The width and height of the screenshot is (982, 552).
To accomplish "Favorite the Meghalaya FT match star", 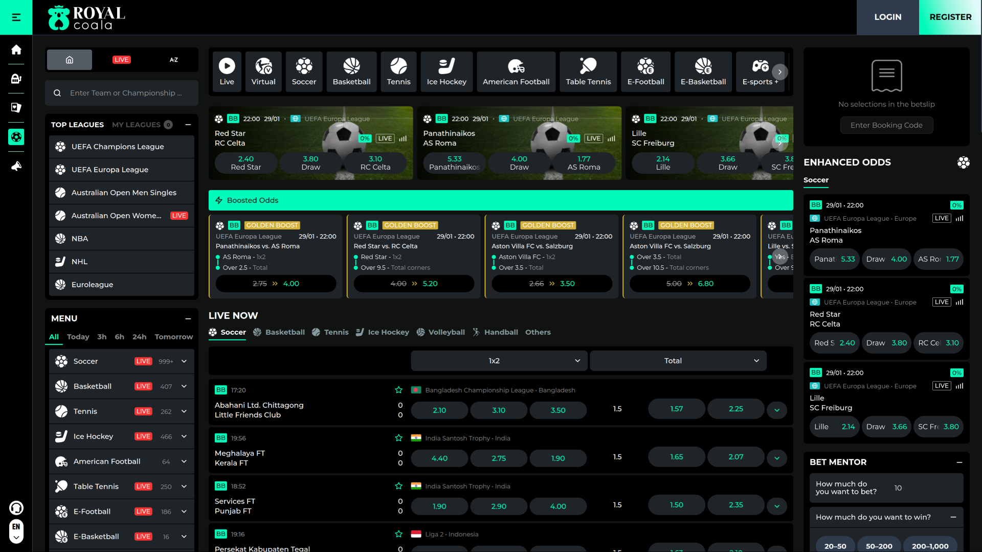I will pos(399,438).
